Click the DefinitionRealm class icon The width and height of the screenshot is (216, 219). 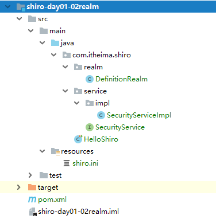coord(90,79)
